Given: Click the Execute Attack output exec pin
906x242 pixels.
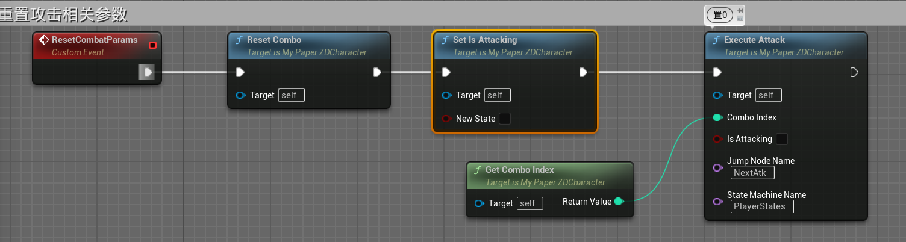Looking at the screenshot, I should point(854,72).
